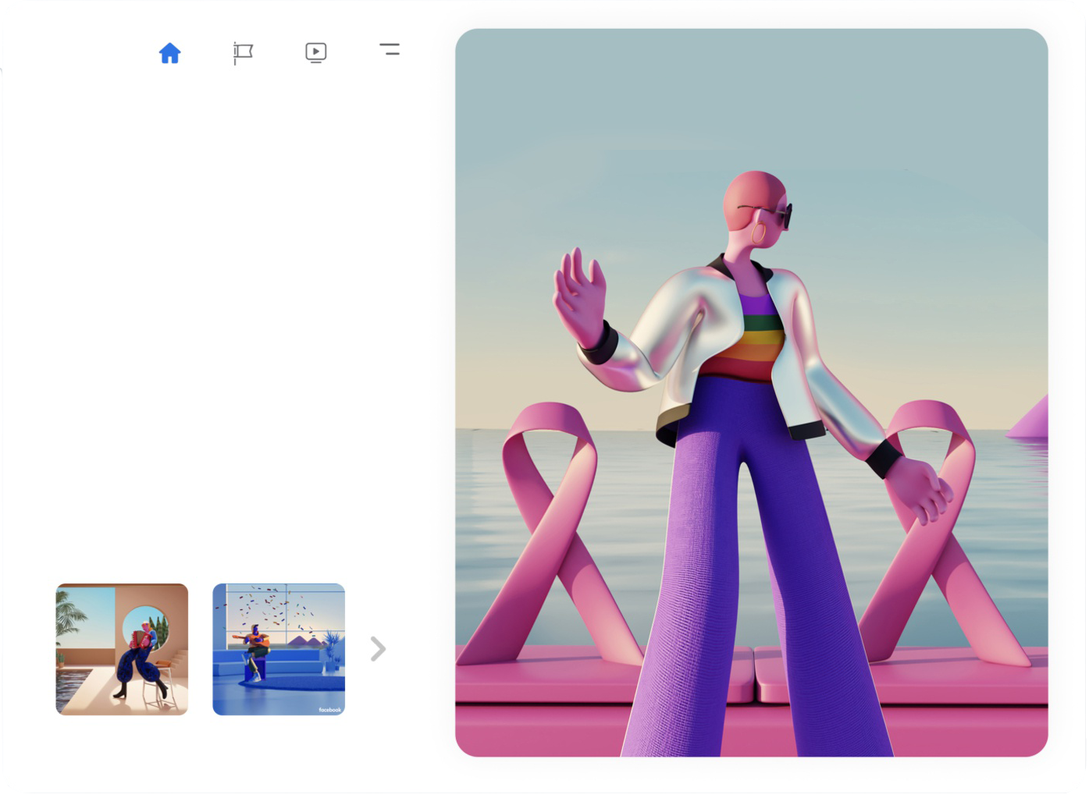Screen dimensions: 1089x798
Task: Click the facebook watermark on blue thumbnail
Action: tap(329, 710)
